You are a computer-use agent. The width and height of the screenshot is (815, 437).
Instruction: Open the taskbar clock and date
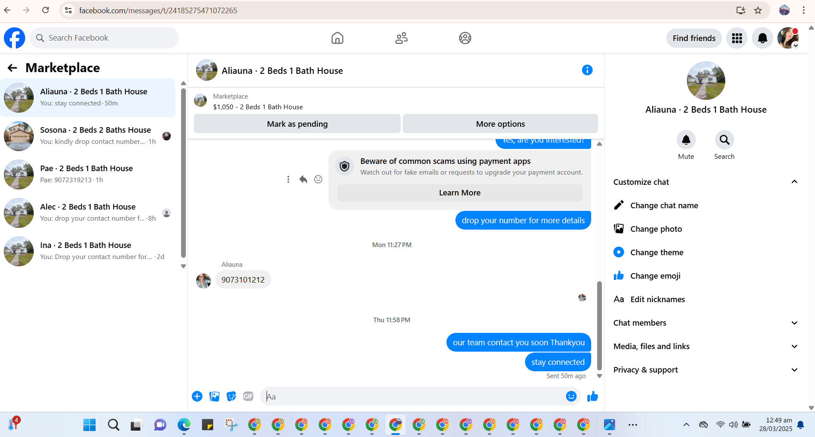(x=776, y=425)
